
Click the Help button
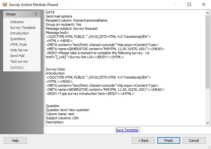tap(15, 141)
